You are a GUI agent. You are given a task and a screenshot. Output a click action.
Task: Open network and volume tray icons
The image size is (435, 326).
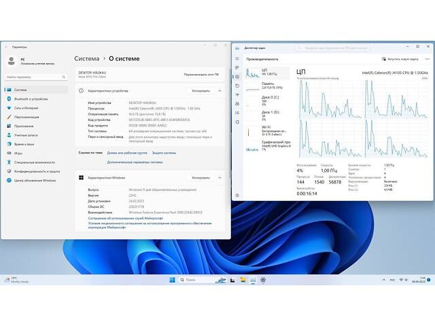(x=404, y=280)
